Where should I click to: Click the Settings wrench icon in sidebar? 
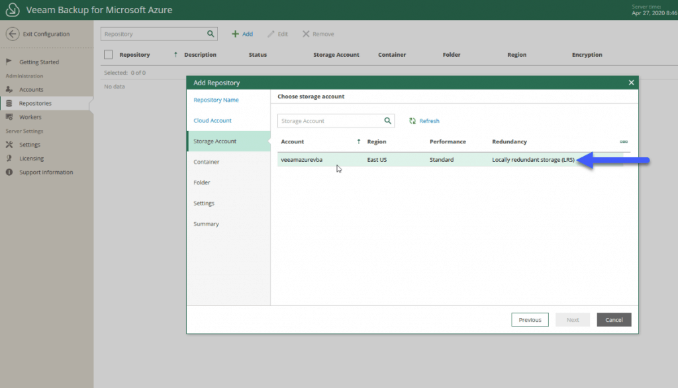coord(9,145)
